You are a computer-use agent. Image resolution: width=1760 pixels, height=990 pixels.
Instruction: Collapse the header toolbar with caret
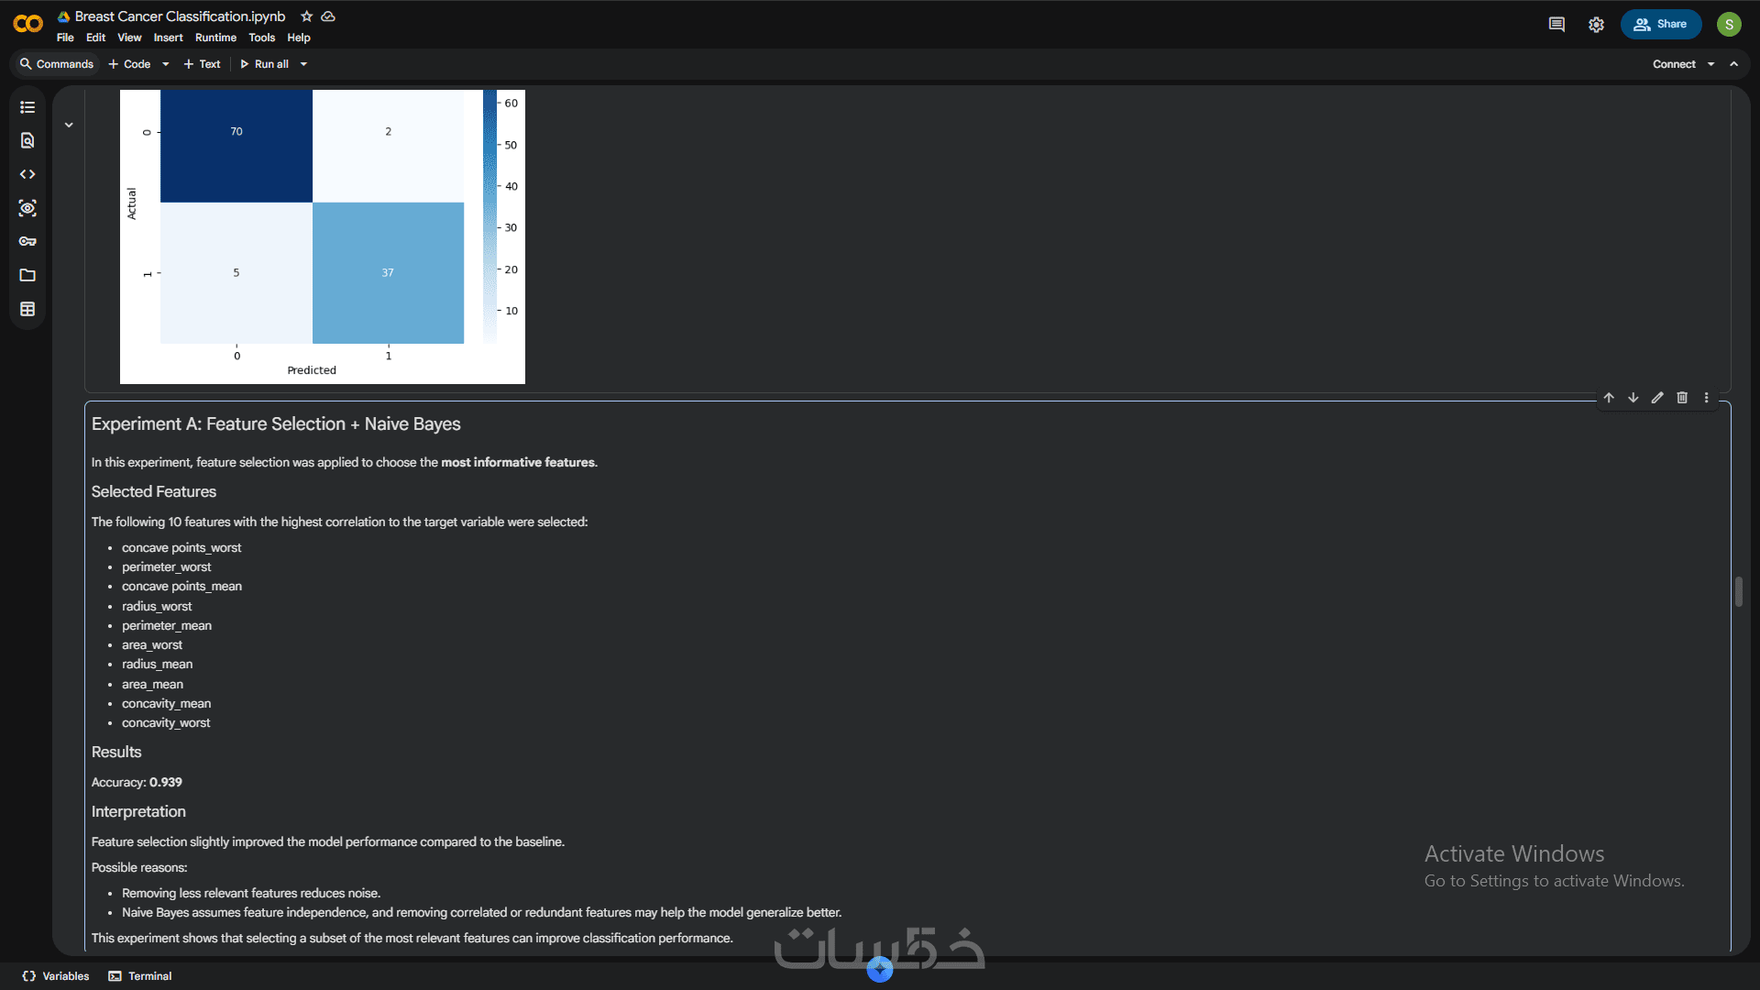(x=1733, y=64)
